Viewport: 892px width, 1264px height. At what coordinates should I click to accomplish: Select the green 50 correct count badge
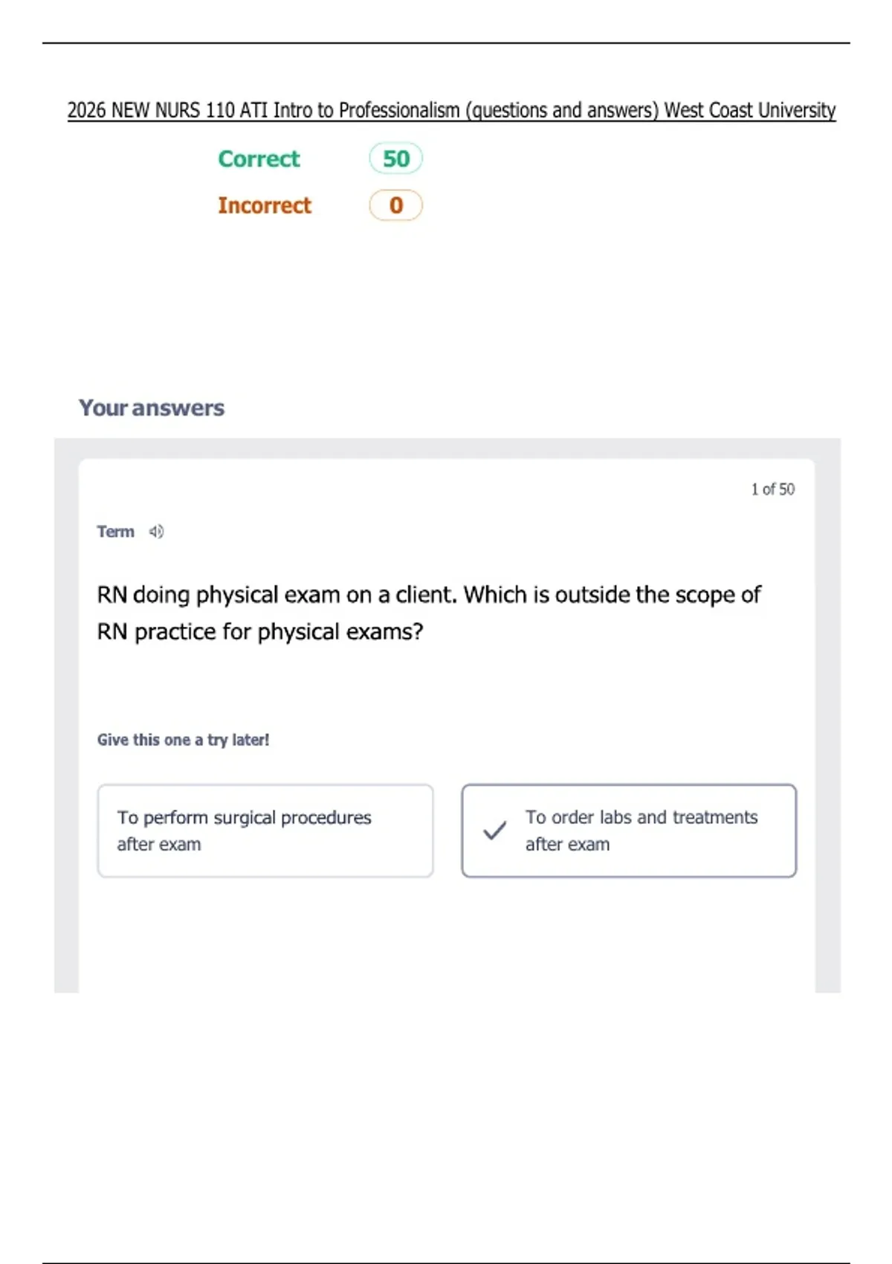[396, 158]
